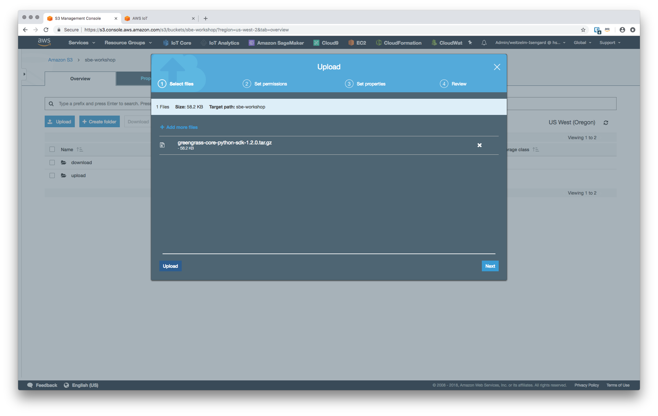Open Amazon S3 breadcrumb link
Screen dimensions: 658x416
[x=60, y=60]
